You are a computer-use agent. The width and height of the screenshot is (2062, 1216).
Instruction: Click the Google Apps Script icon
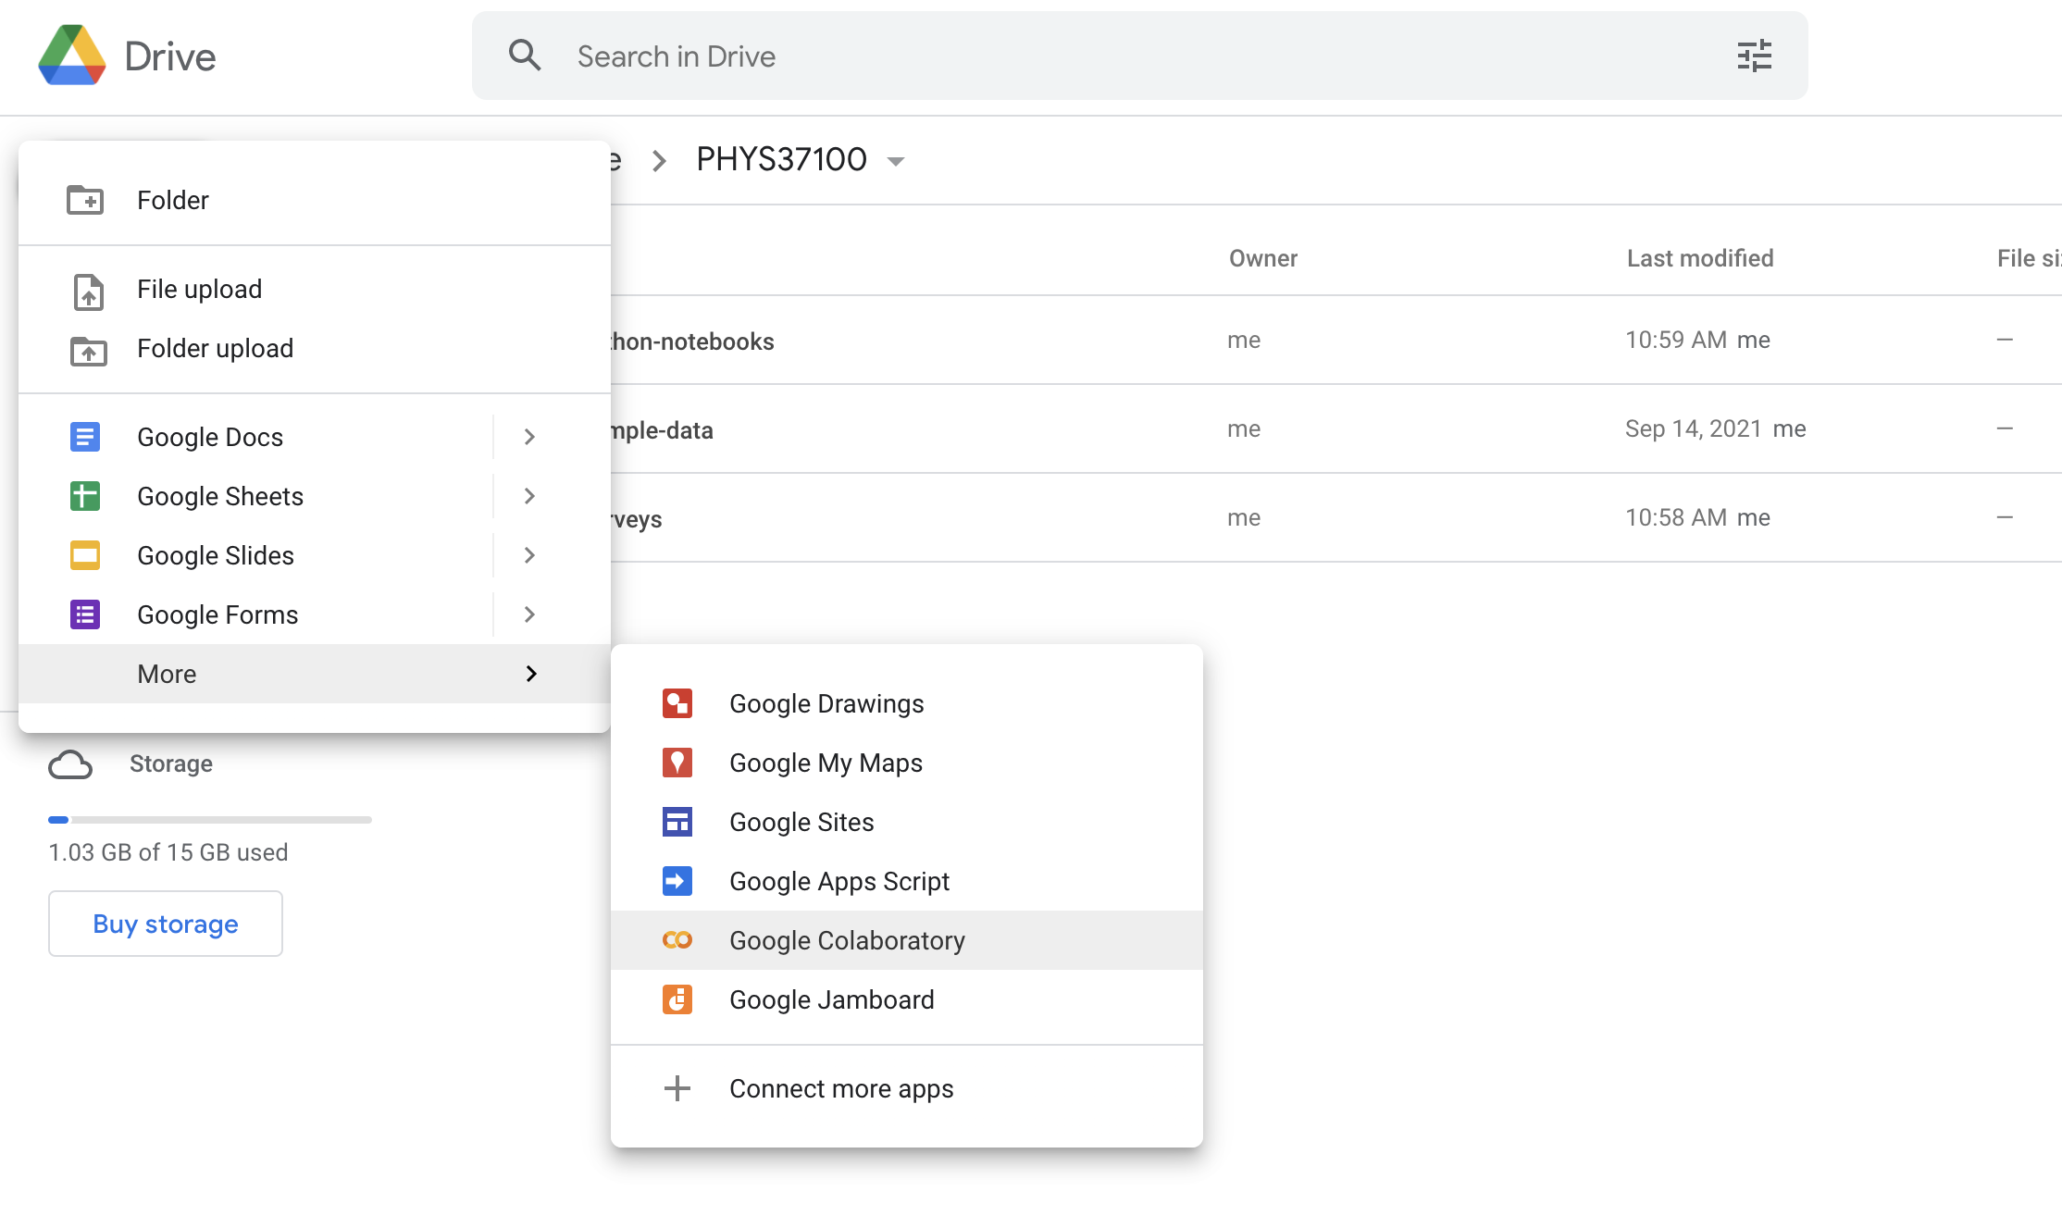677,881
